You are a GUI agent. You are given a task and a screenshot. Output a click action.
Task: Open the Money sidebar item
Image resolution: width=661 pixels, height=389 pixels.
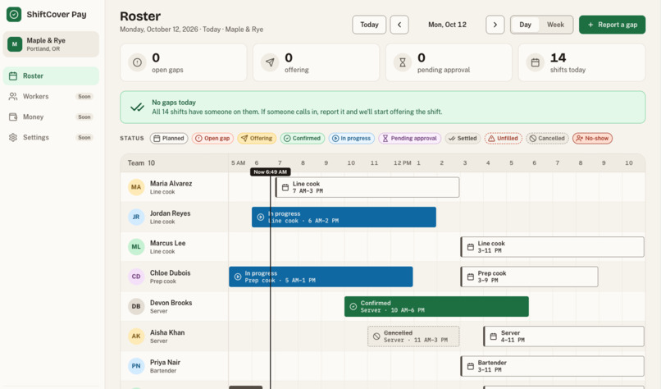click(x=51, y=117)
